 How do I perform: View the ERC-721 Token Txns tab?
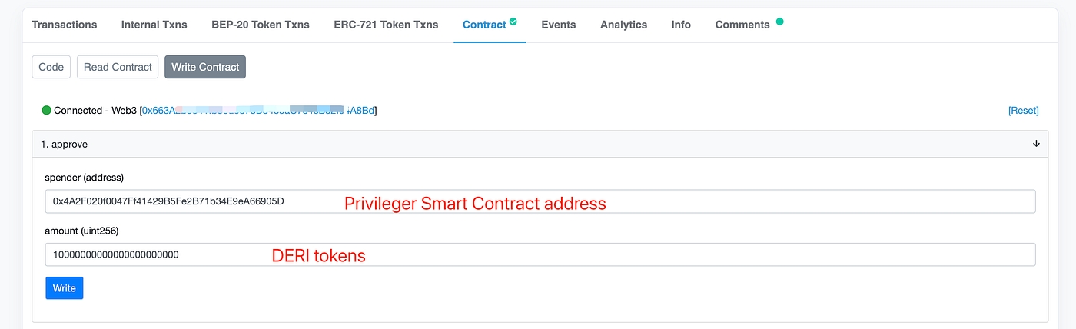[x=386, y=25]
